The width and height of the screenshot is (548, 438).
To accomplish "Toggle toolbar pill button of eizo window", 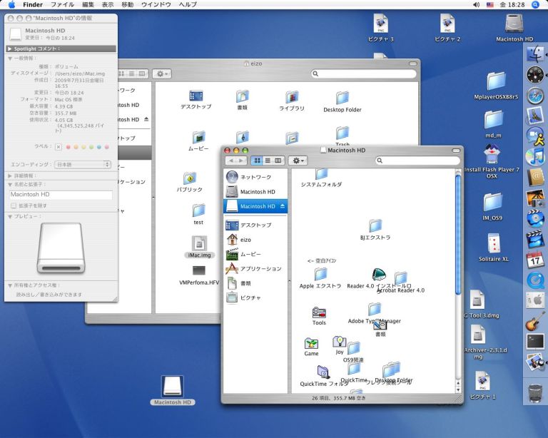I will 412,63.
